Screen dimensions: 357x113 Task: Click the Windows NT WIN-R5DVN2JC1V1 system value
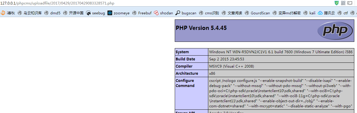pos(281,52)
